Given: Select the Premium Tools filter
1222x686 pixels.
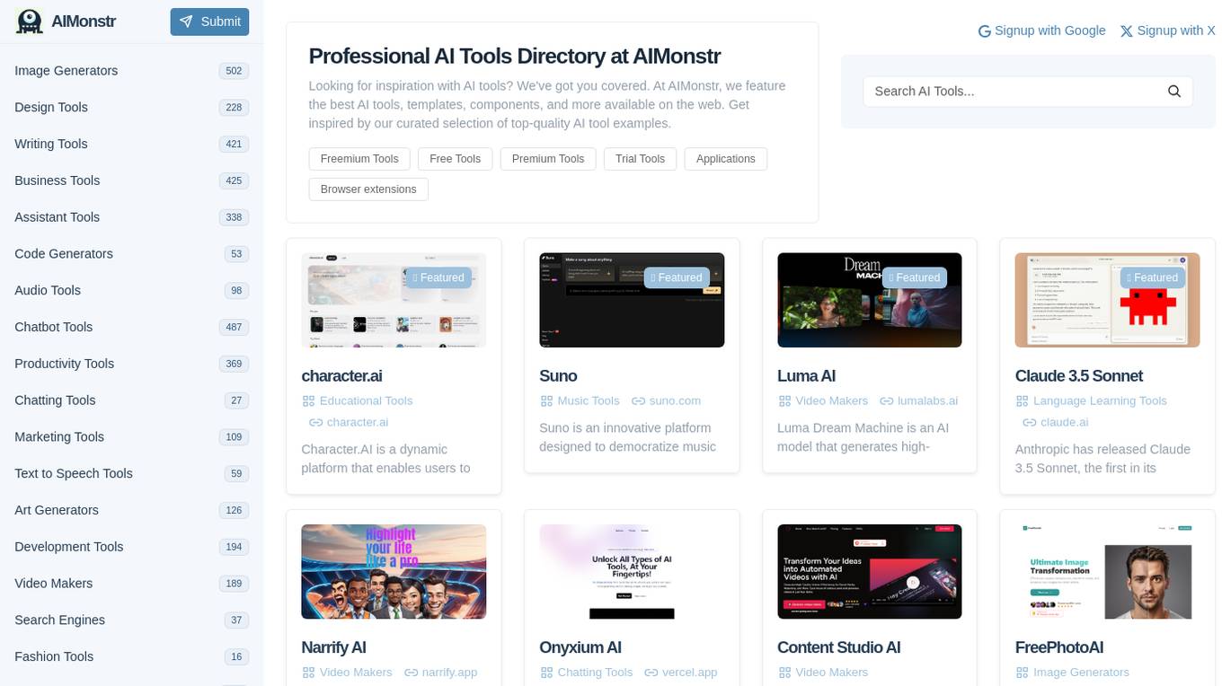Looking at the screenshot, I should click(548, 159).
